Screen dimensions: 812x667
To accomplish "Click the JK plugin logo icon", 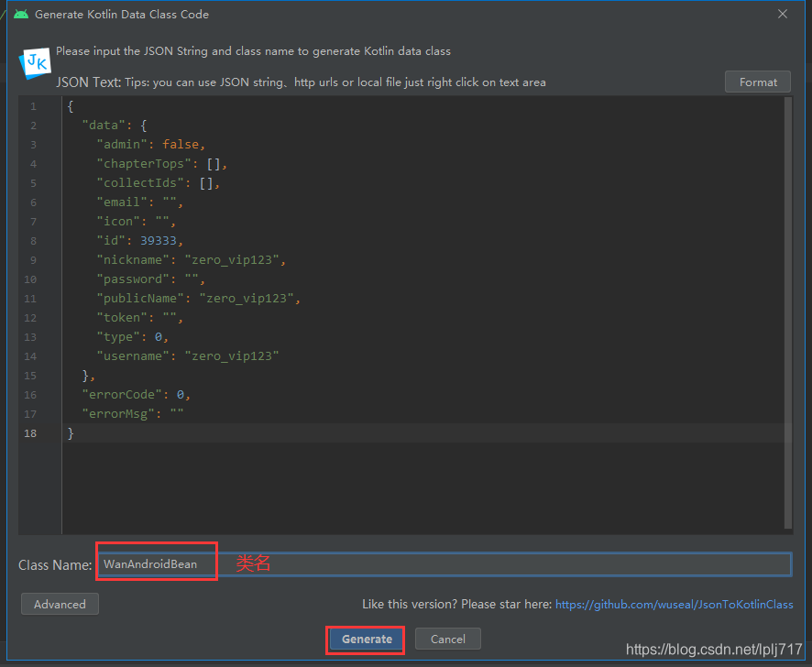I will click(35, 63).
